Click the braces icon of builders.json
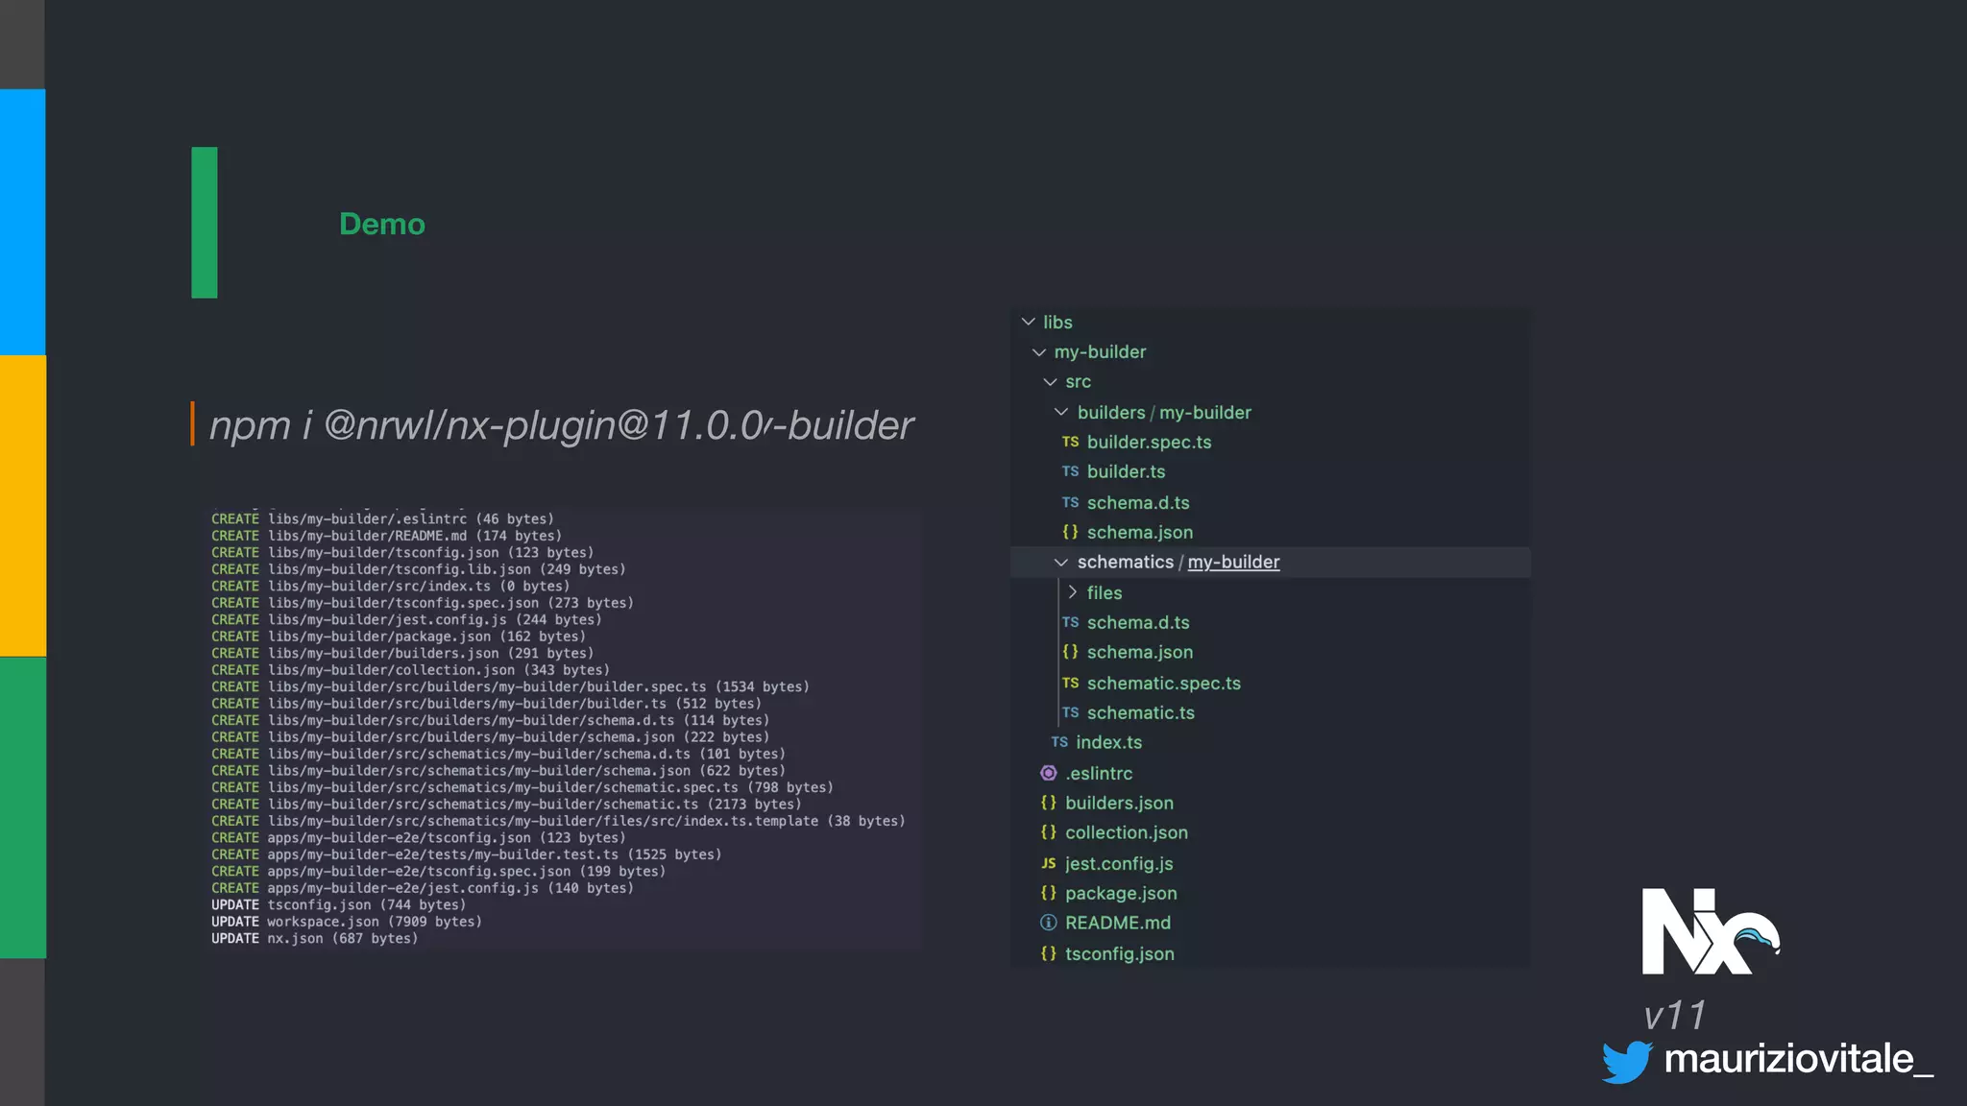This screenshot has height=1106, width=1967. [x=1049, y=803]
